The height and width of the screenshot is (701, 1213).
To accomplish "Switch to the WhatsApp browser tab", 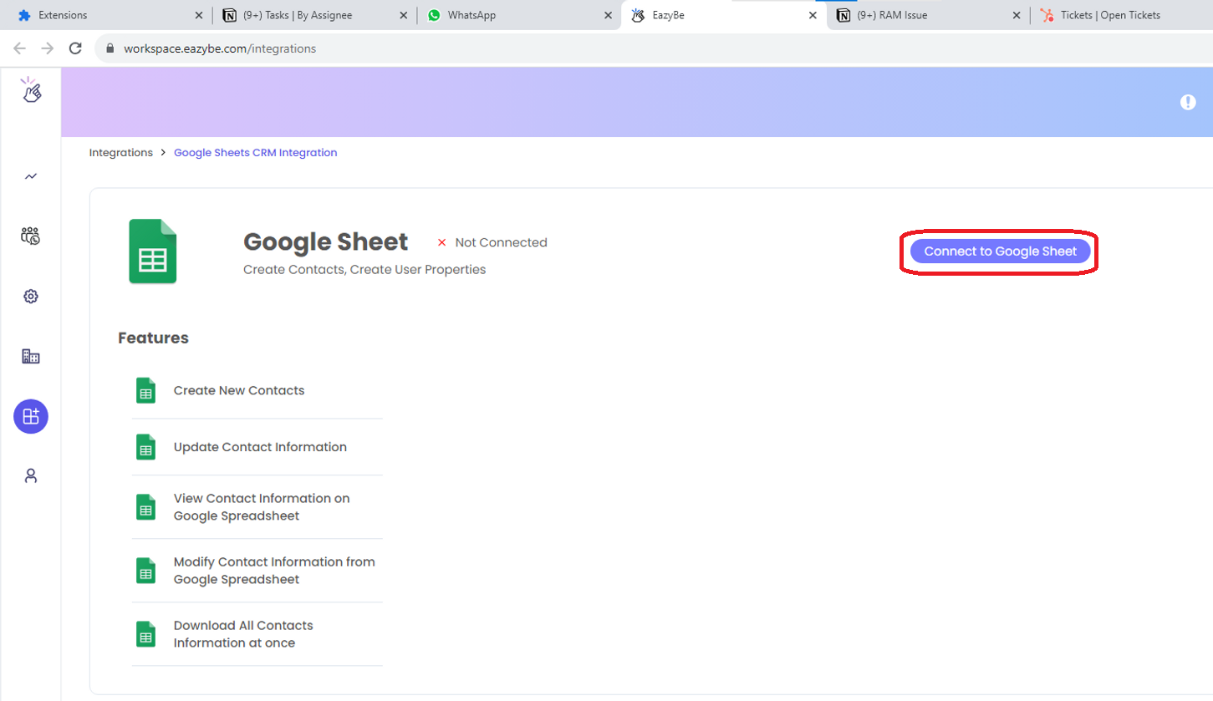I will [x=471, y=15].
